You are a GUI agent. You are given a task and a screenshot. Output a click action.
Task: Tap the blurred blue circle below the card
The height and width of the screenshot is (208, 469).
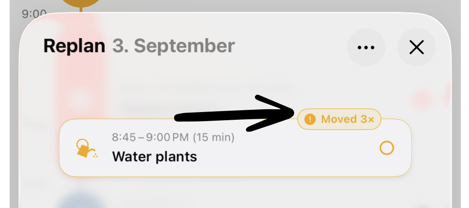[x=81, y=200]
